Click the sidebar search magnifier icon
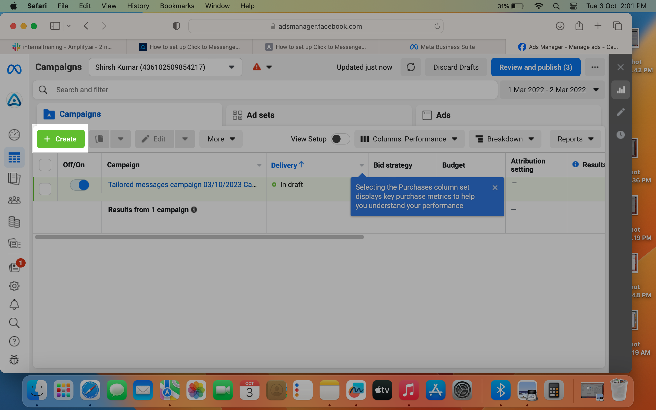The image size is (656, 410). pyautogui.click(x=14, y=323)
